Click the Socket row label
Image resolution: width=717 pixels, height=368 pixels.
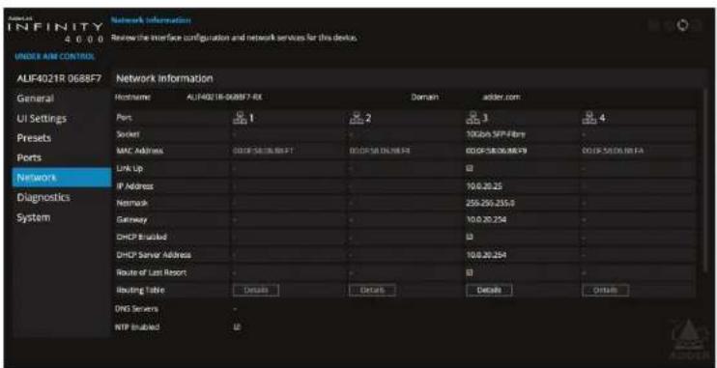tap(128, 135)
